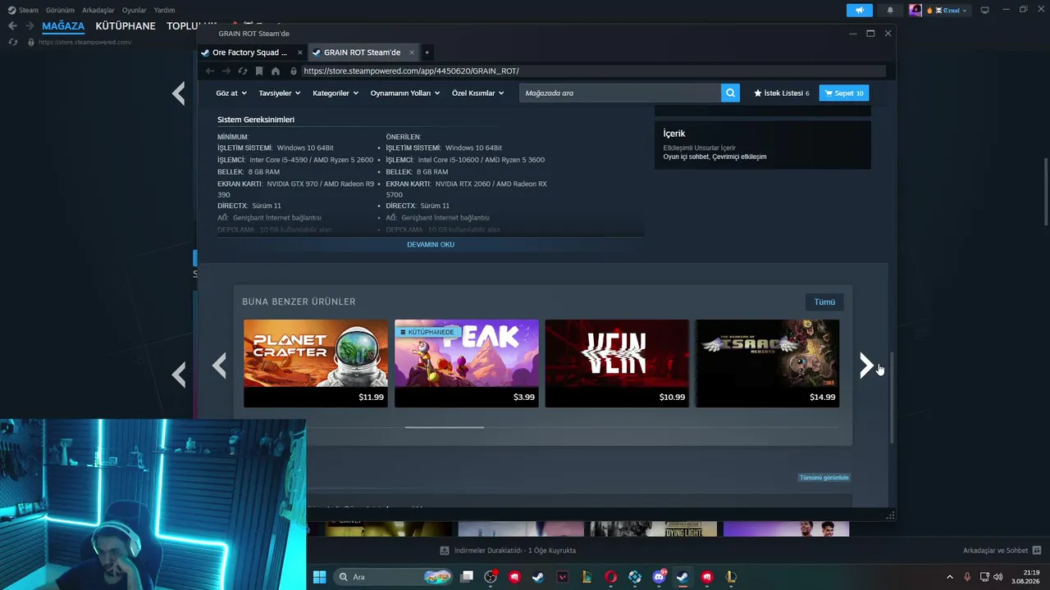Open Steam notifications bell
The width and height of the screenshot is (1050, 590).
point(890,10)
